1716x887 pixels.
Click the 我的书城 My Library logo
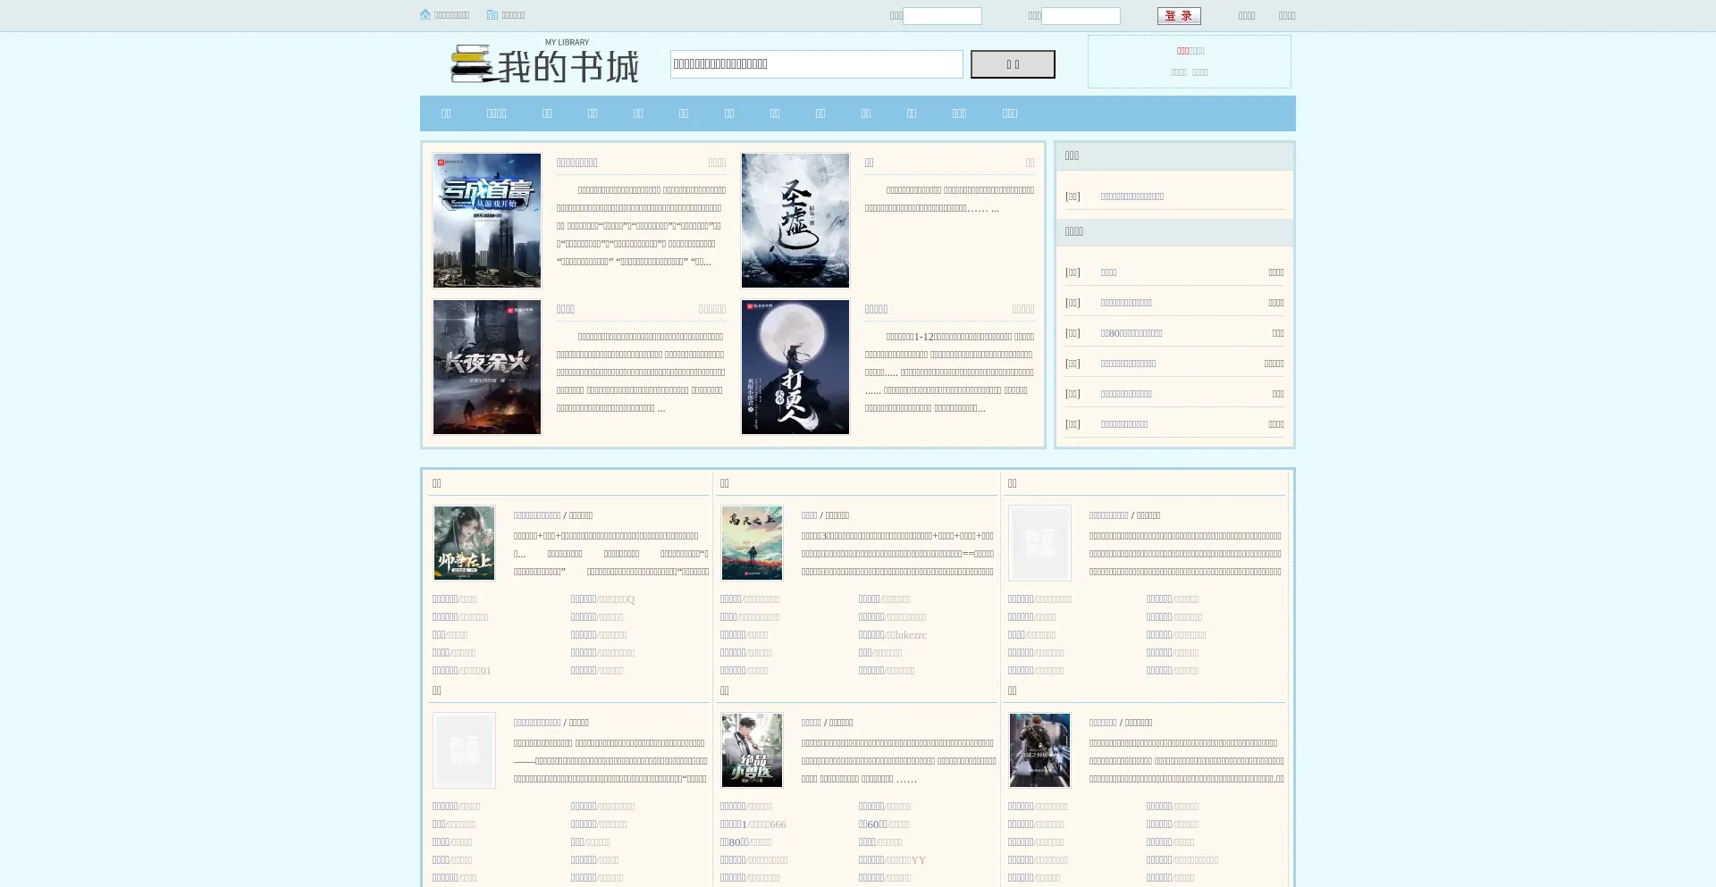pos(545,63)
